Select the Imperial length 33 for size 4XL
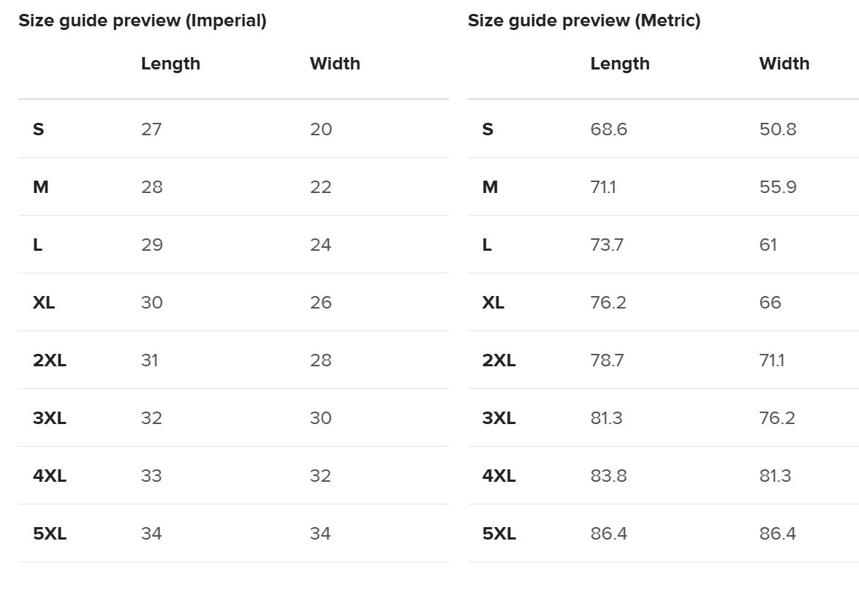859x590 pixels. (151, 476)
